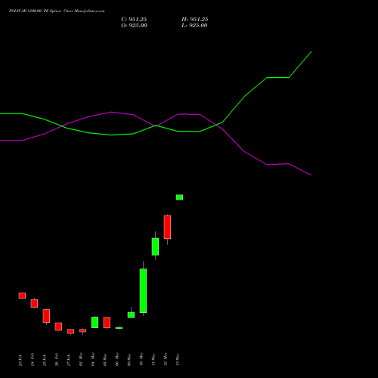
Task: Select the 24 Feb date label
Action: [33, 360]
